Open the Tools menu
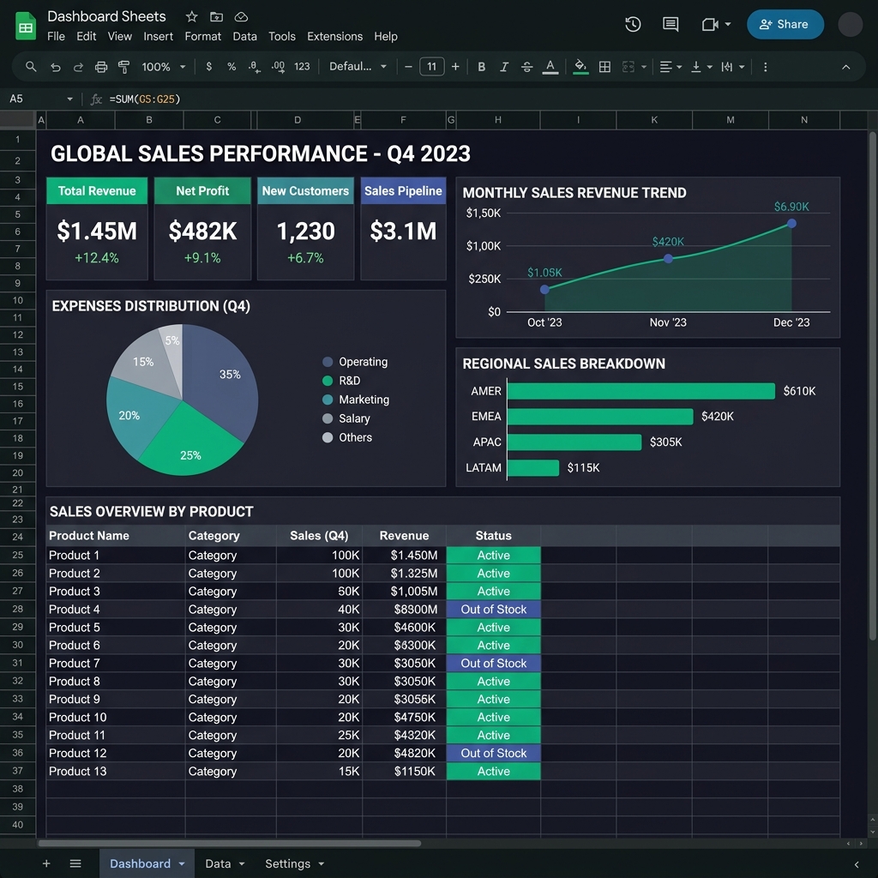This screenshot has height=878, width=878. pyautogui.click(x=281, y=36)
